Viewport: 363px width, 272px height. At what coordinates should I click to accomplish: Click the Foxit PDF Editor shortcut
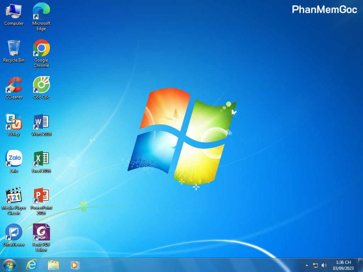[x=41, y=233]
